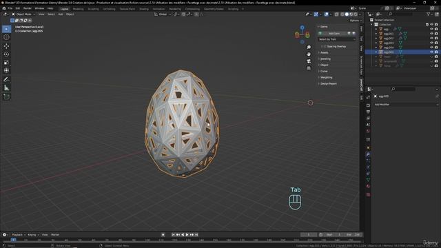This screenshot has height=248, width=441.
Task: Select egg.003 in the outliner
Action: click(389, 43)
